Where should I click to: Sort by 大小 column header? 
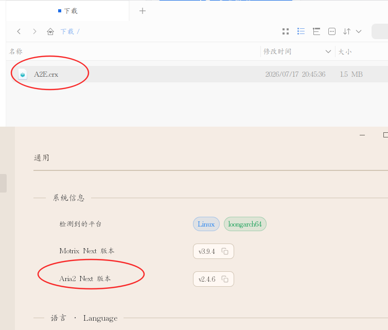point(345,52)
